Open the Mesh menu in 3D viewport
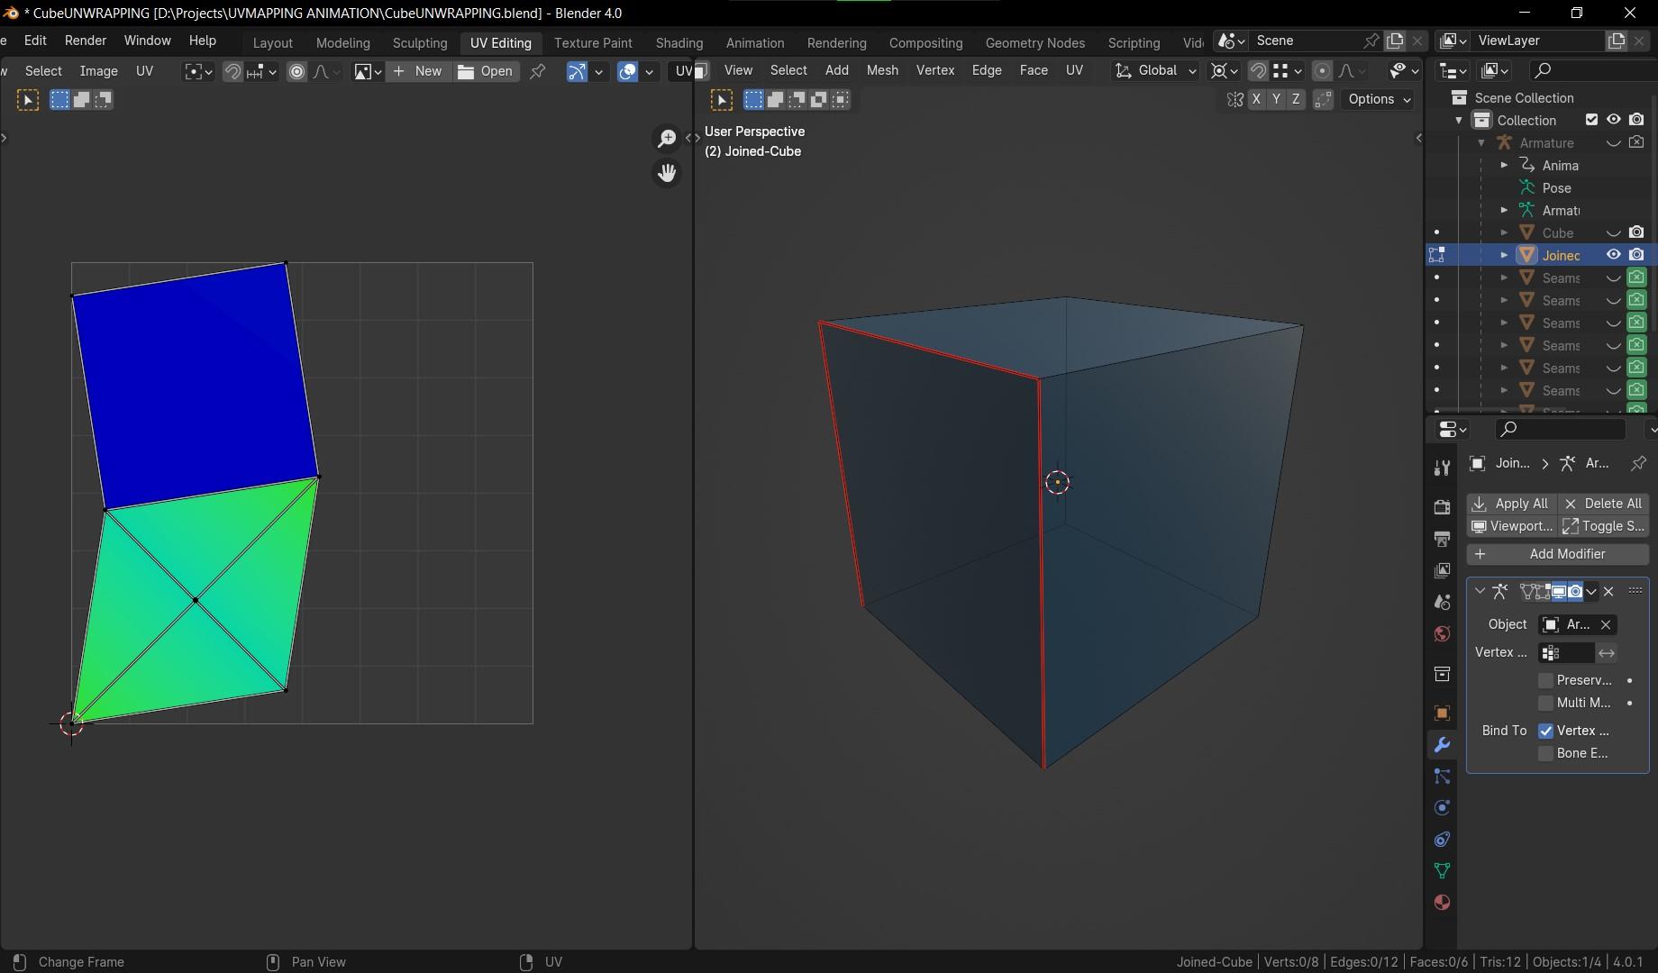 pyautogui.click(x=881, y=70)
